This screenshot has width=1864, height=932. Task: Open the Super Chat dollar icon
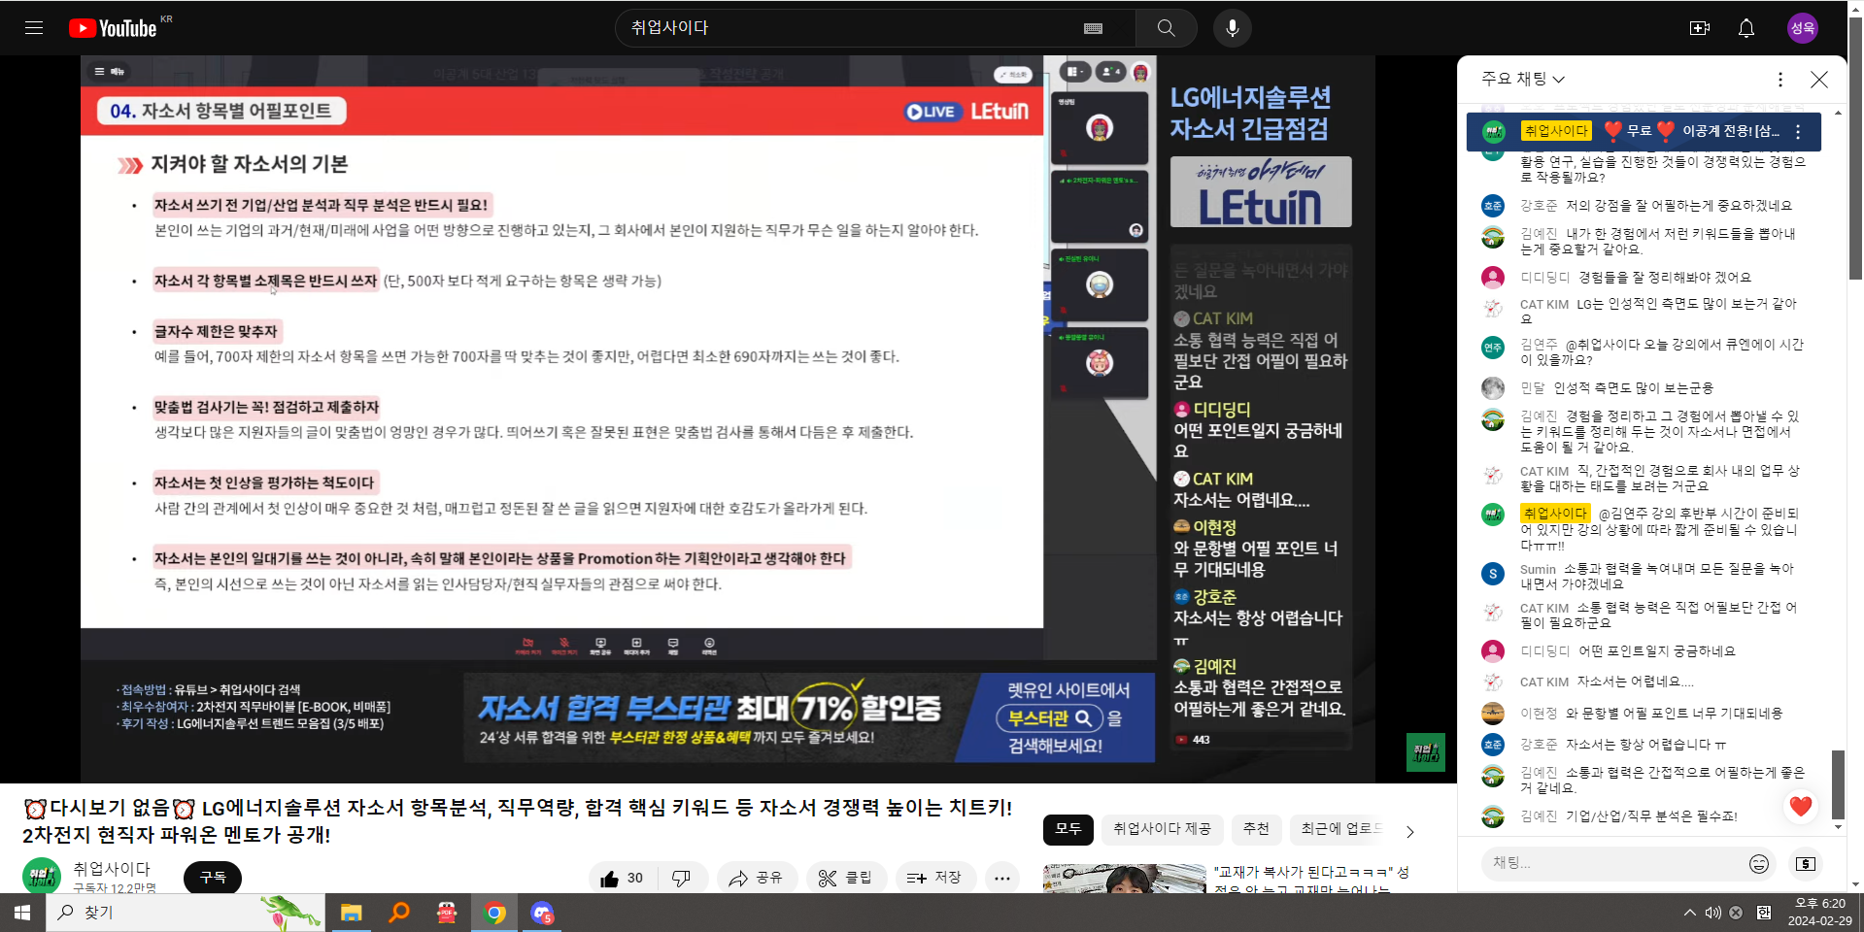[x=1805, y=863]
